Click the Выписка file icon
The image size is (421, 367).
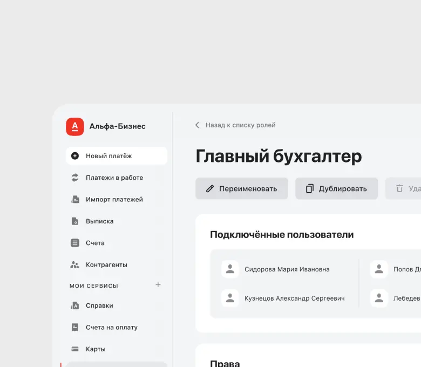click(x=75, y=221)
